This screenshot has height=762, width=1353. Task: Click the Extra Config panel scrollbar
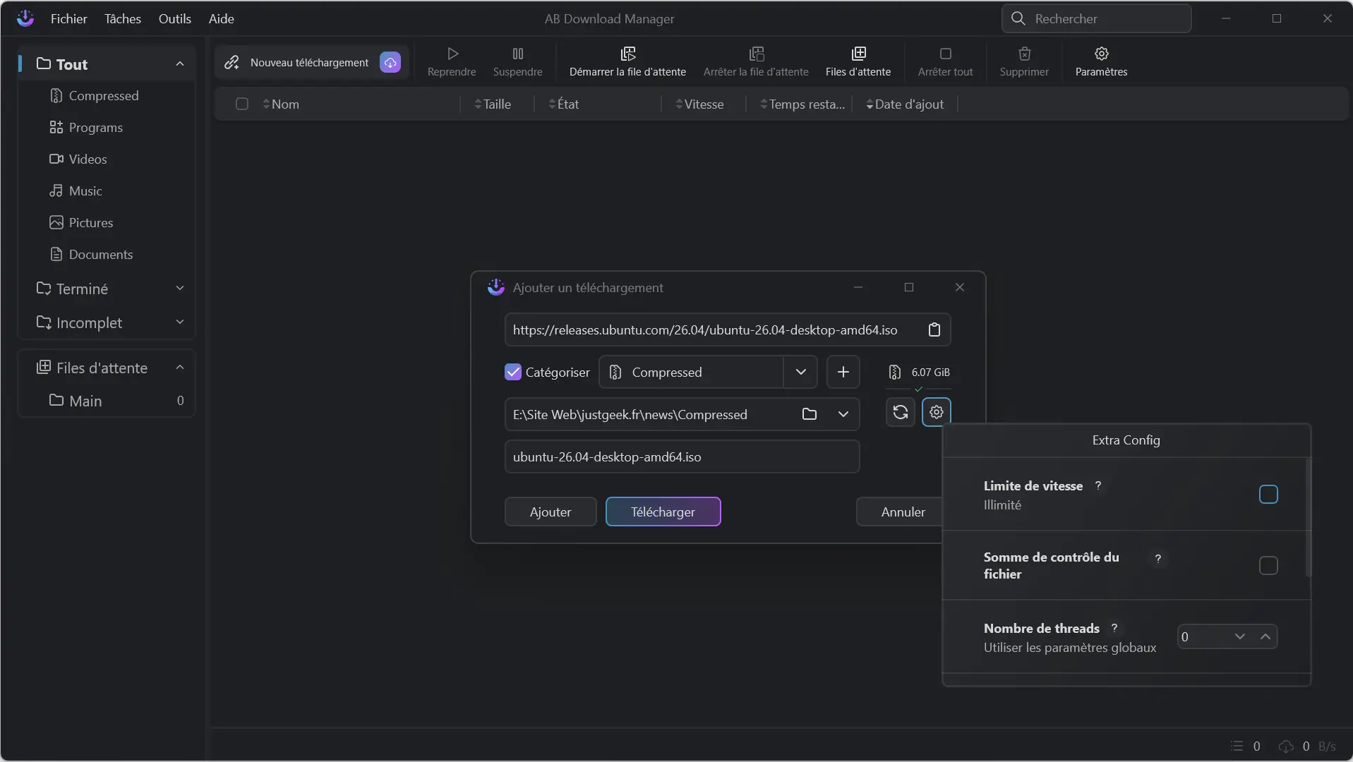[1308, 519]
